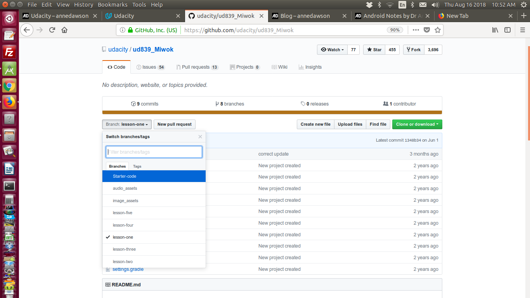Click the Find file button
Screen dimensions: 530x298
coord(378,124)
